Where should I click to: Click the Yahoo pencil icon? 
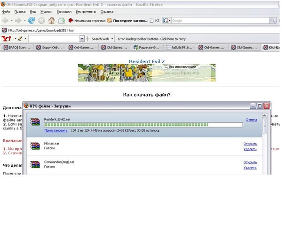[x=20, y=39]
